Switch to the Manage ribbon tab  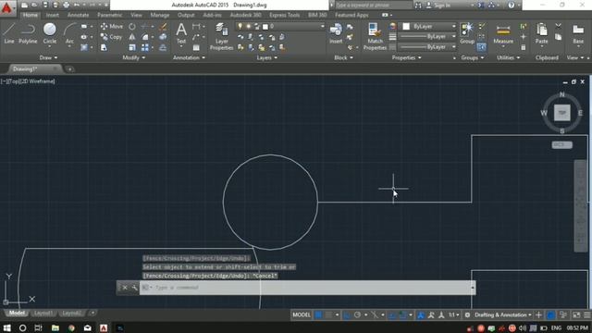click(160, 15)
